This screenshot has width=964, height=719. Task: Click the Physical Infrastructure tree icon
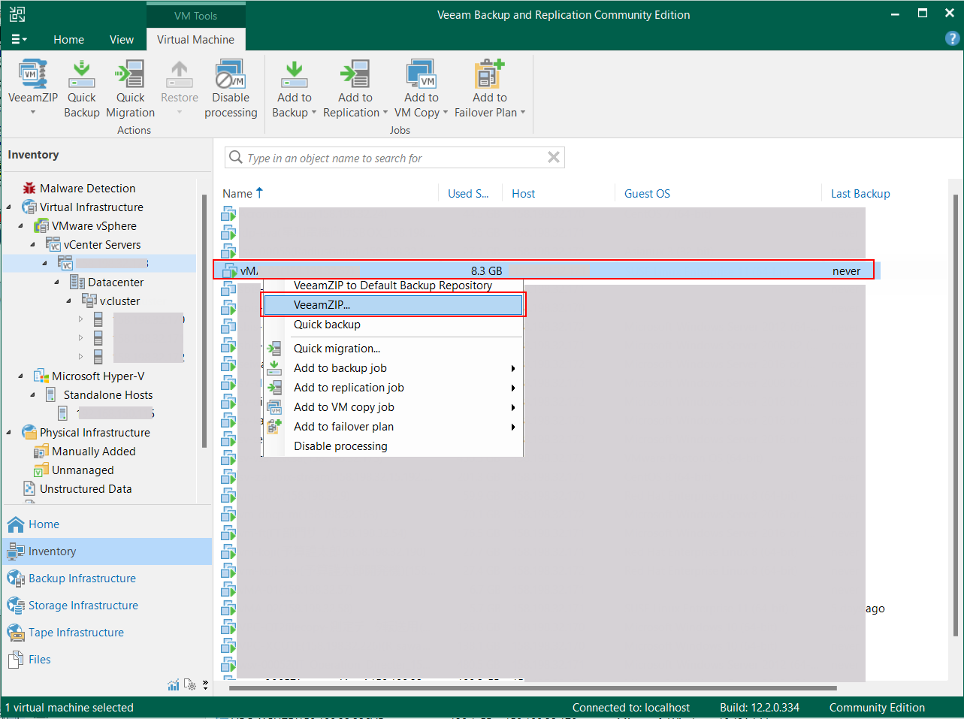pos(29,432)
